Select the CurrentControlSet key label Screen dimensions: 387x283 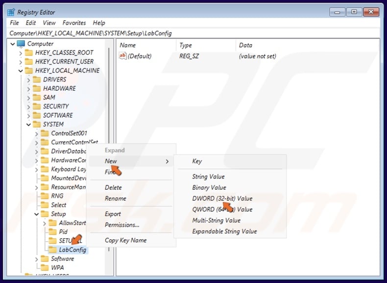74,142
